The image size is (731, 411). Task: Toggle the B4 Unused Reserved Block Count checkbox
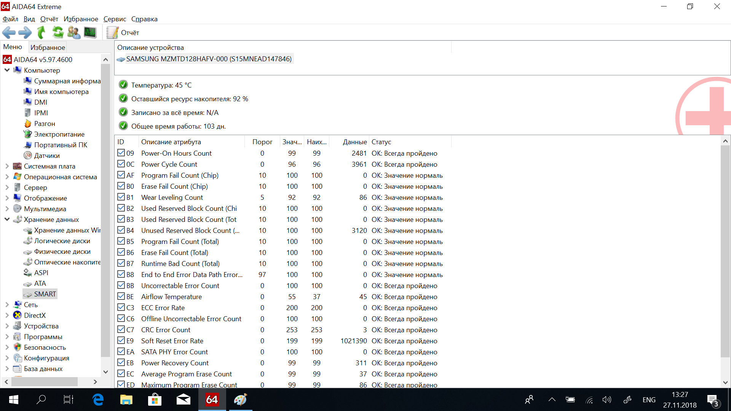[121, 230]
